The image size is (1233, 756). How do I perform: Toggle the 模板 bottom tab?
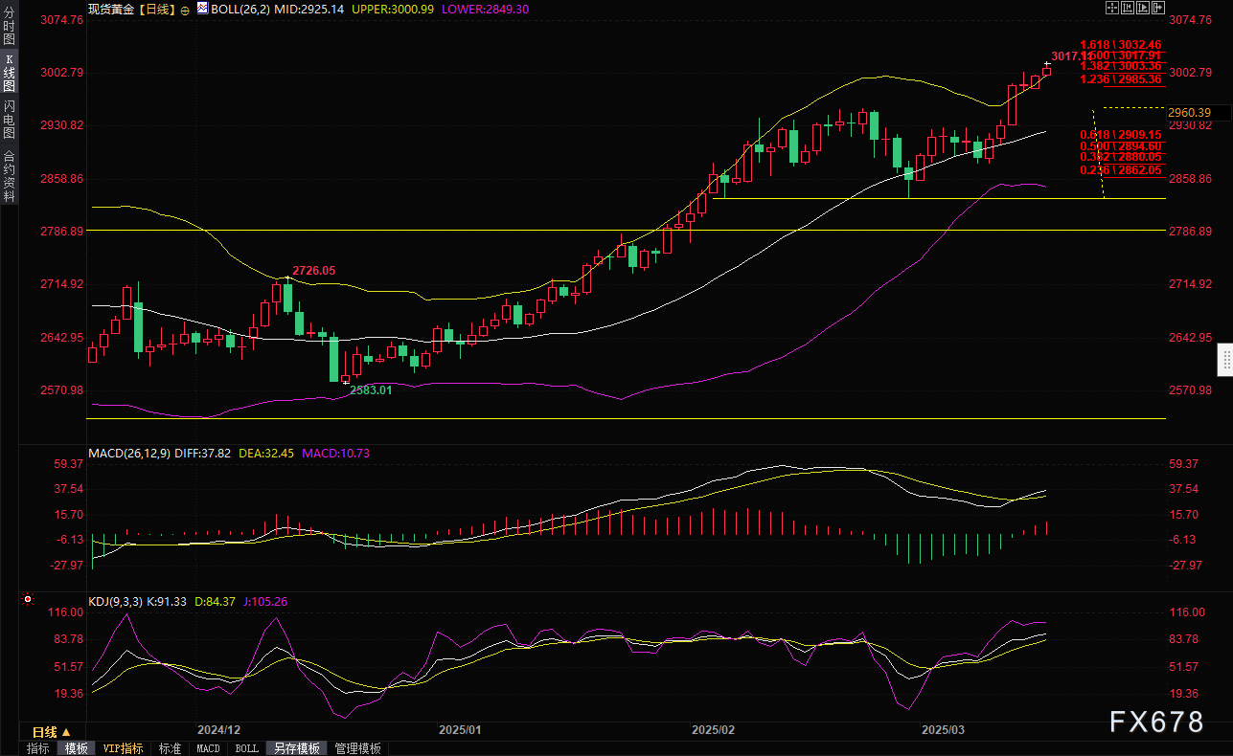[76, 748]
